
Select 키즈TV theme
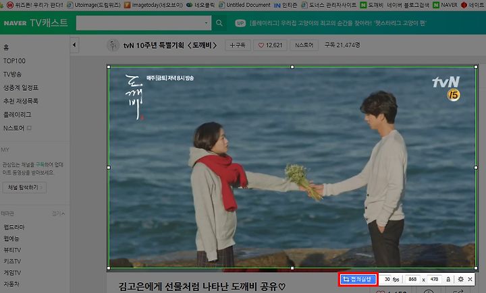[12, 261]
